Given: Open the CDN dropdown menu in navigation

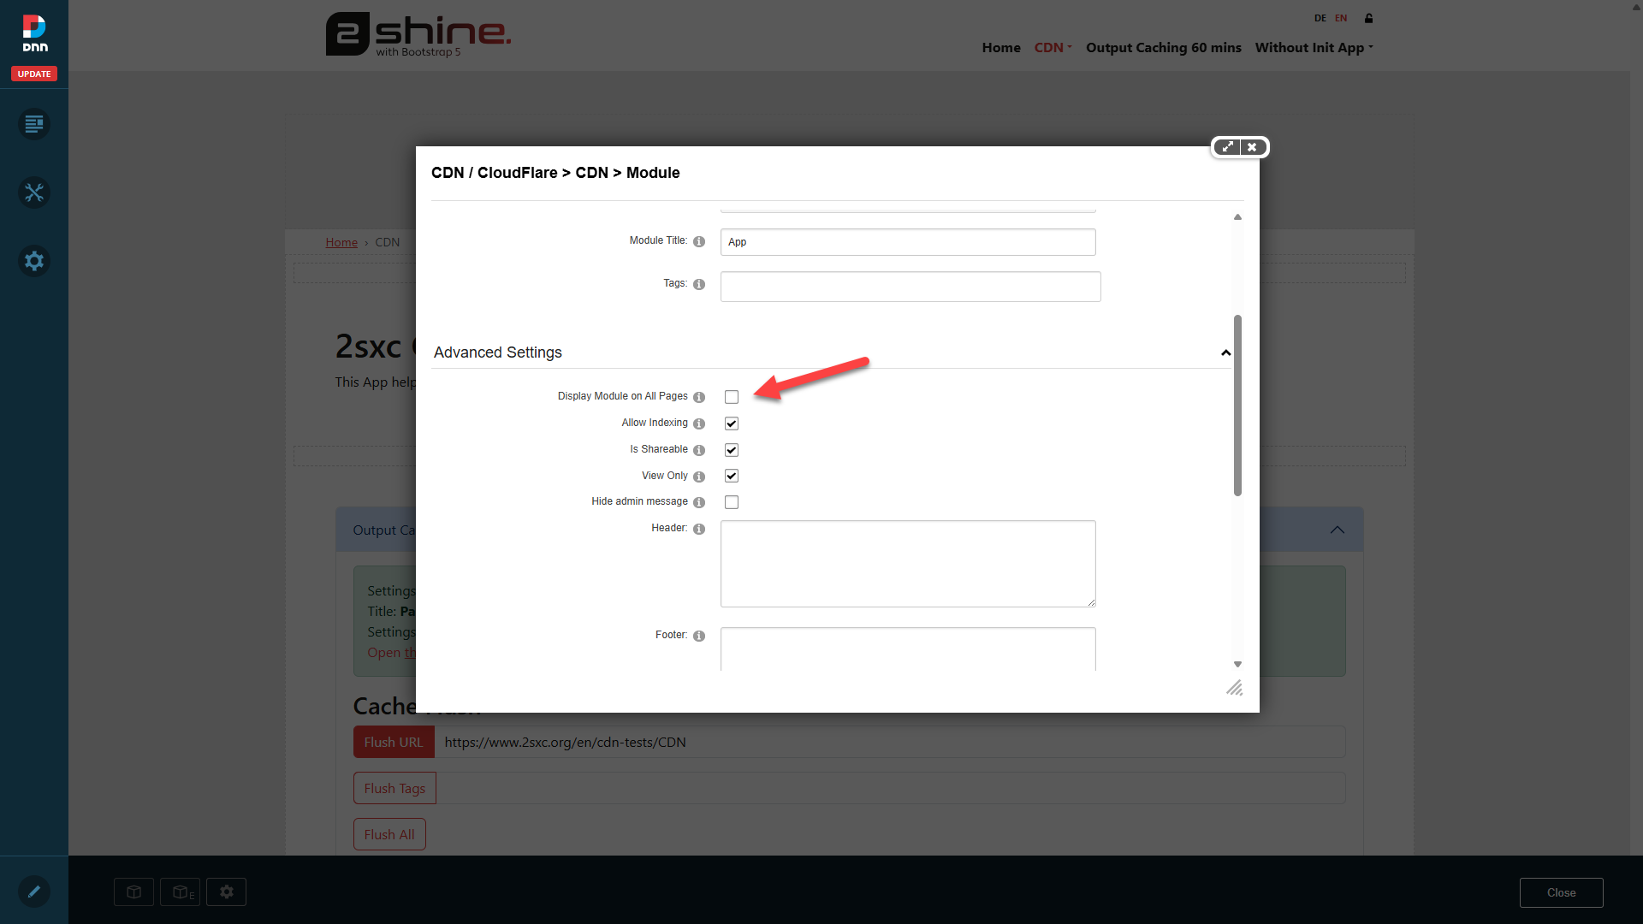Looking at the screenshot, I should (1053, 48).
